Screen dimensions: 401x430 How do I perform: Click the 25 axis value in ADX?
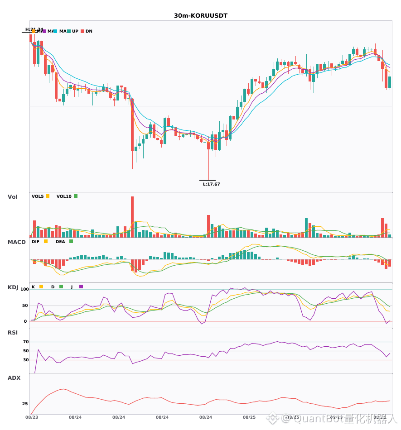(x=25, y=404)
